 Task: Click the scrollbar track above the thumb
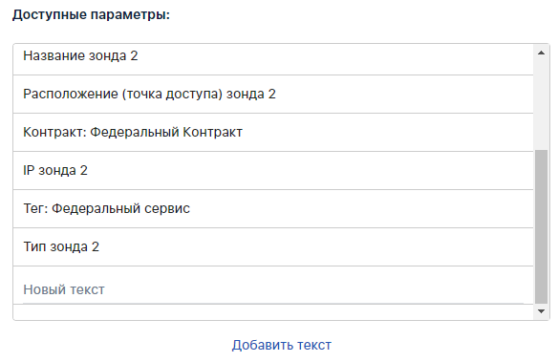541,105
